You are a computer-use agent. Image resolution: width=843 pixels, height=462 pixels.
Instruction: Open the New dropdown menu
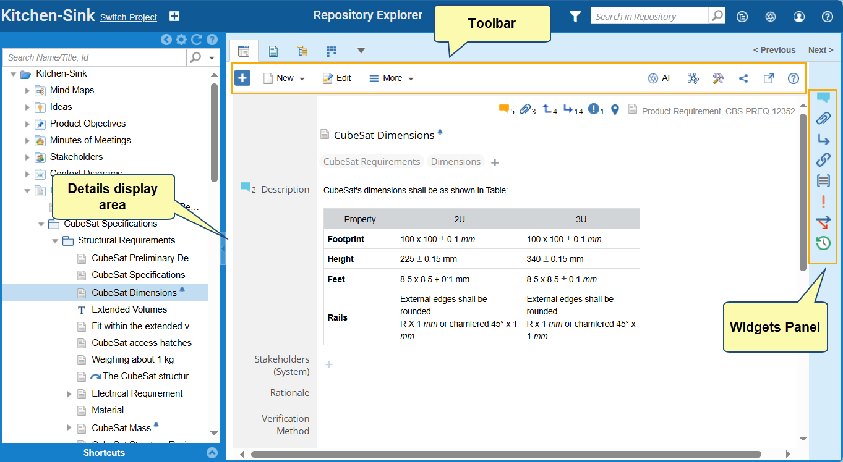[285, 78]
